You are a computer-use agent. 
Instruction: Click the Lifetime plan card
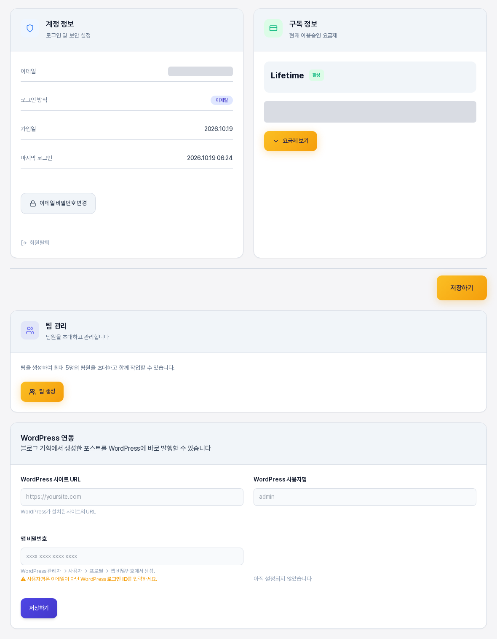pyautogui.click(x=370, y=77)
